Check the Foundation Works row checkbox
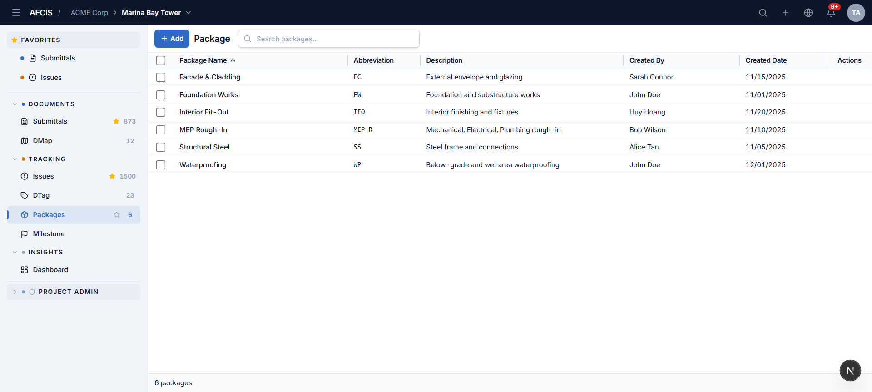This screenshot has height=392, width=872. pos(161,95)
